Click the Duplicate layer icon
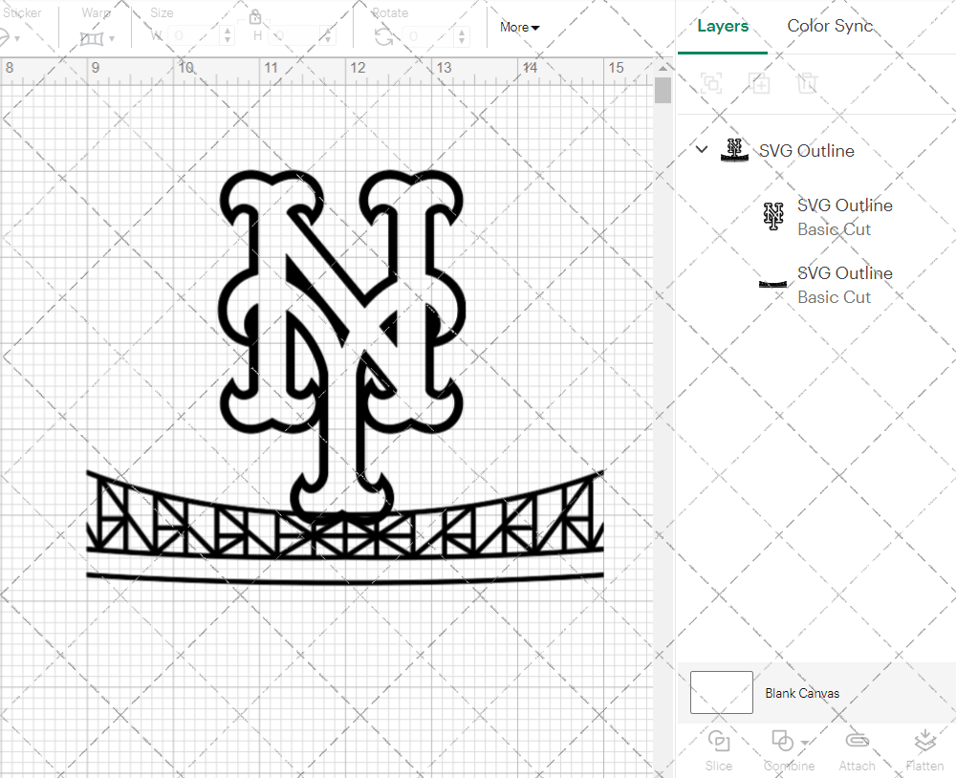Image resolution: width=956 pixels, height=778 pixels. click(x=760, y=83)
